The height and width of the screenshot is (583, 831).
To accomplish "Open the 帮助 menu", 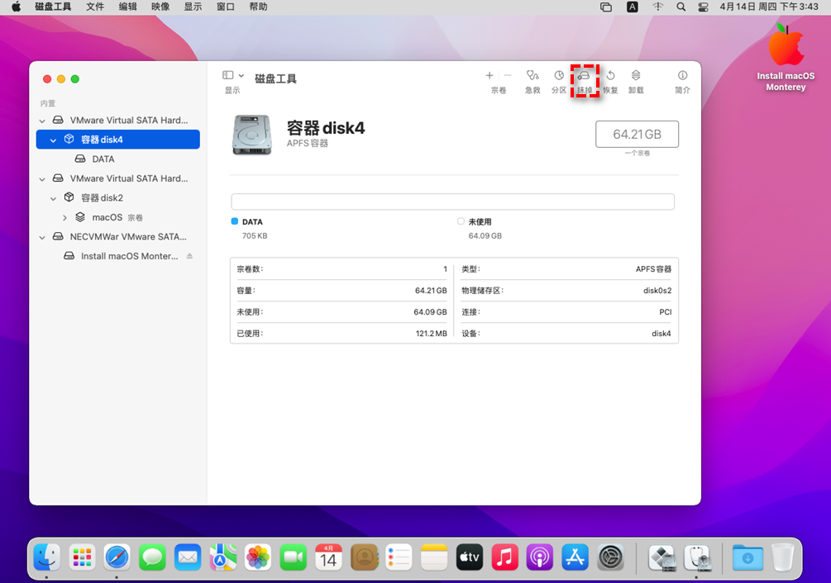I will tap(258, 7).
